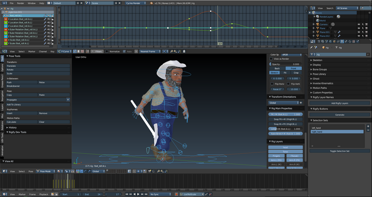The height and width of the screenshot is (197, 372).
Task: Click the Torso rig layer button
Action: (x=286, y=151)
